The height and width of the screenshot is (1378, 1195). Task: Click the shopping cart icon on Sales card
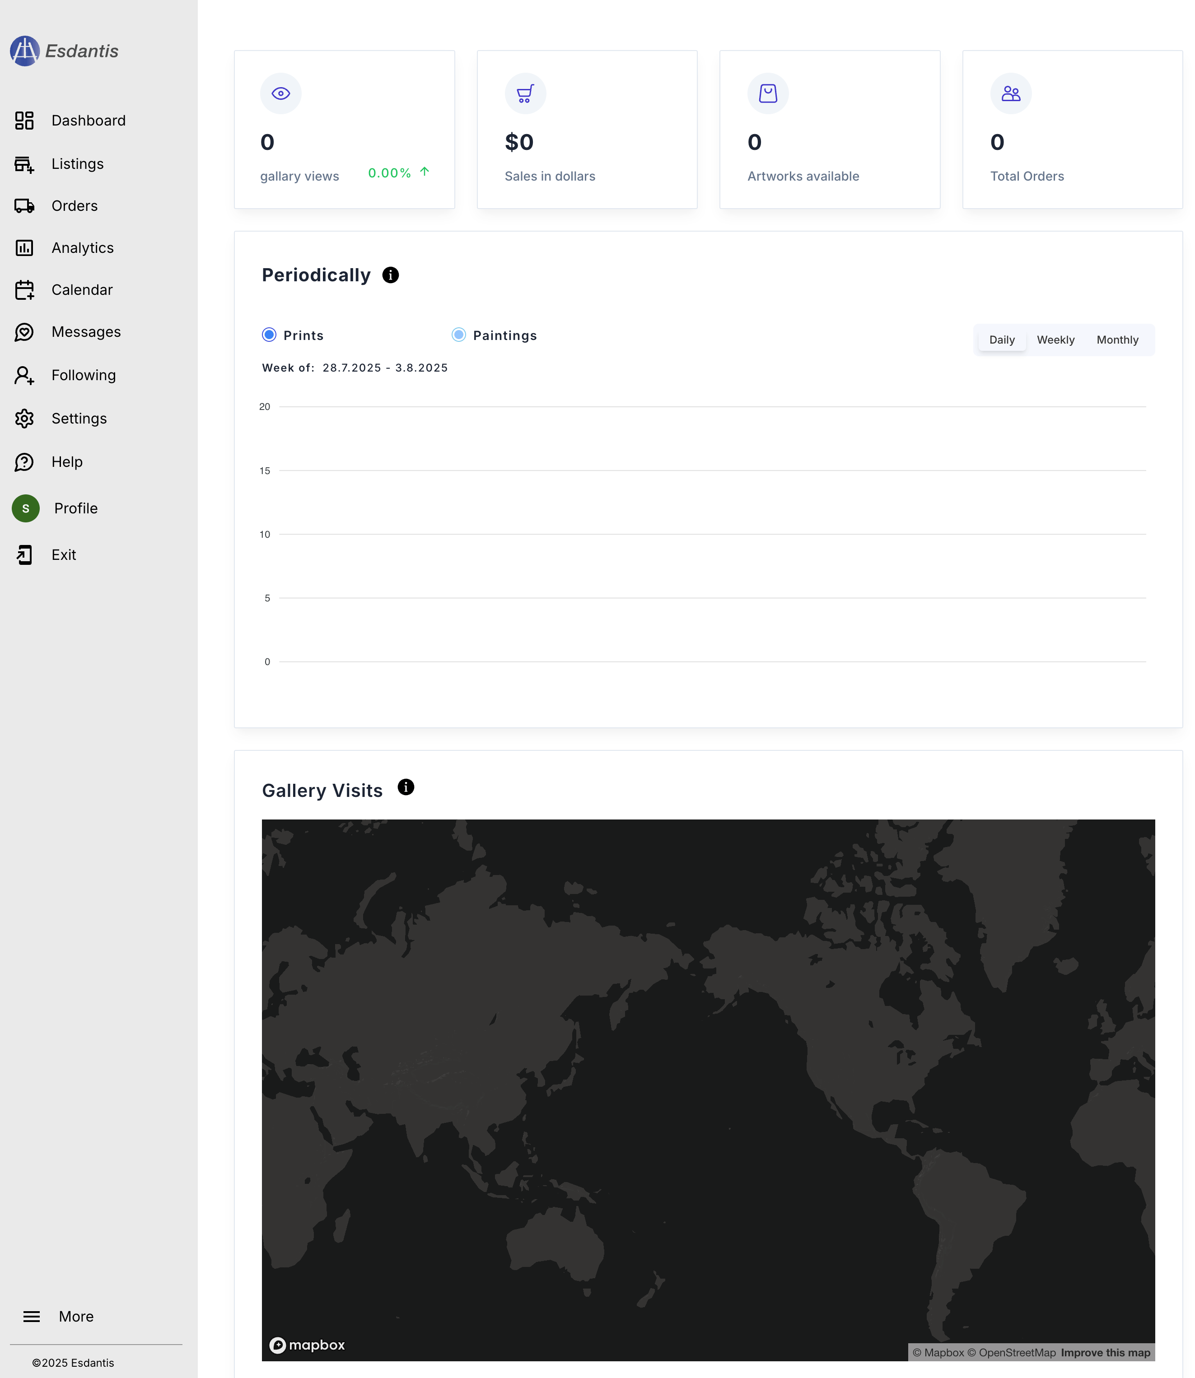tap(525, 93)
